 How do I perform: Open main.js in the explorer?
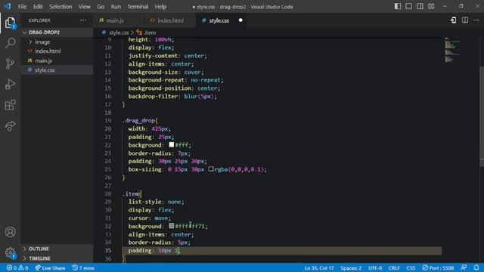57,60
